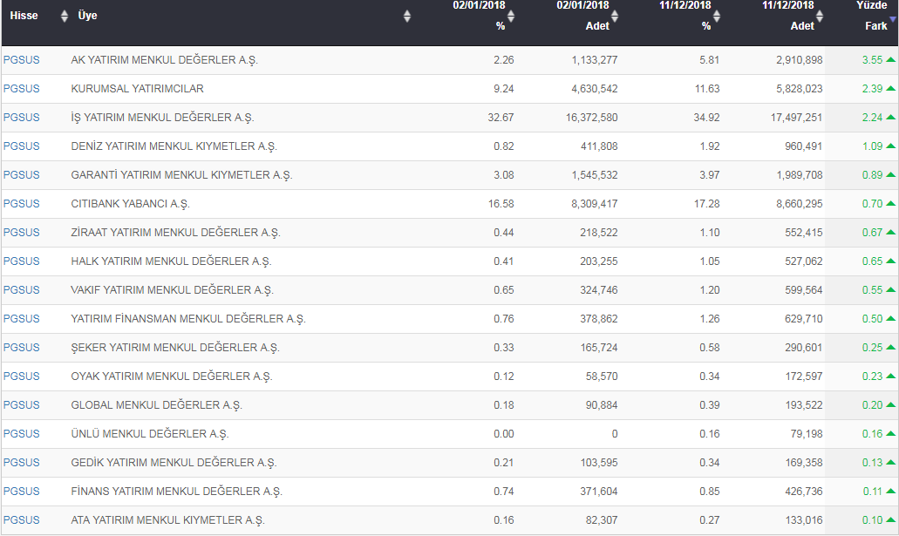899x536 pixels.
Task: Click the 16,372,580 Adet cell
Action: tap(592, 118)
